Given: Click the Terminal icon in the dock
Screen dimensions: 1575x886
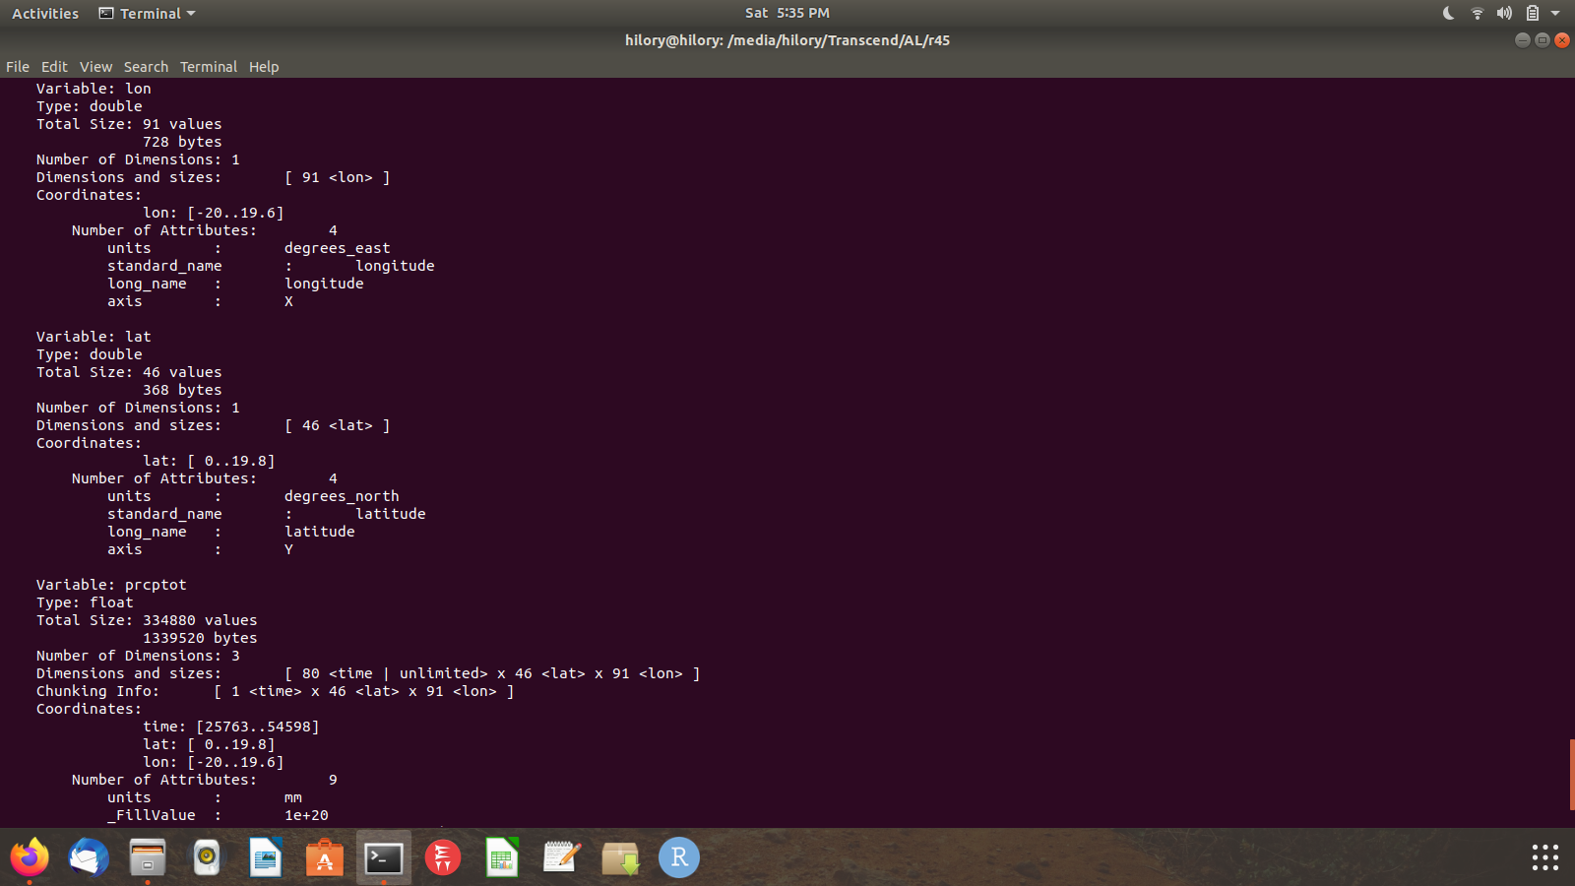Looking at the screenshot, I should (384, 857).
